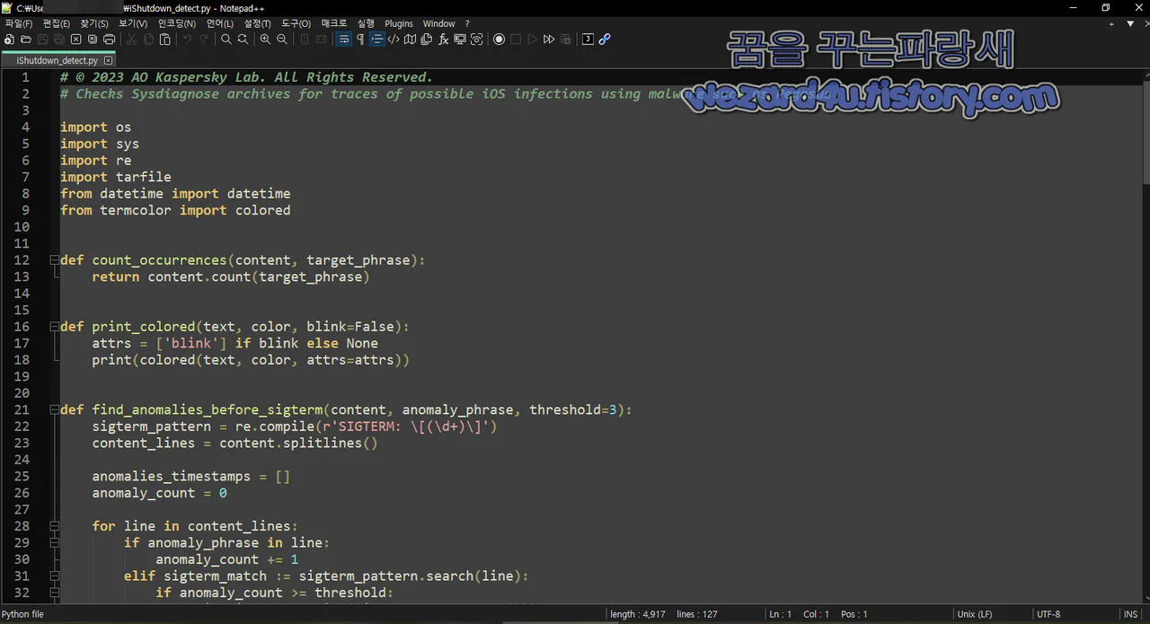Open the Document Map toolbar icon
The height and width of the screenshot is (624, 1150).
pyautogui.click(x=409, y=39)
